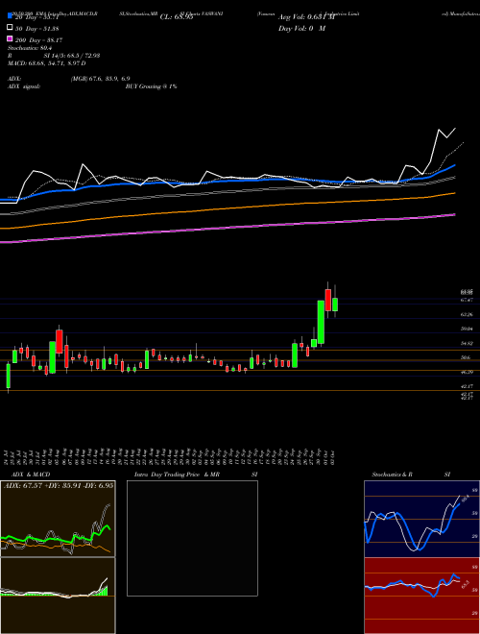The image size is (480, 634).
Task: Click the 67.47 price axis label
Action: (x=467, y=300)
